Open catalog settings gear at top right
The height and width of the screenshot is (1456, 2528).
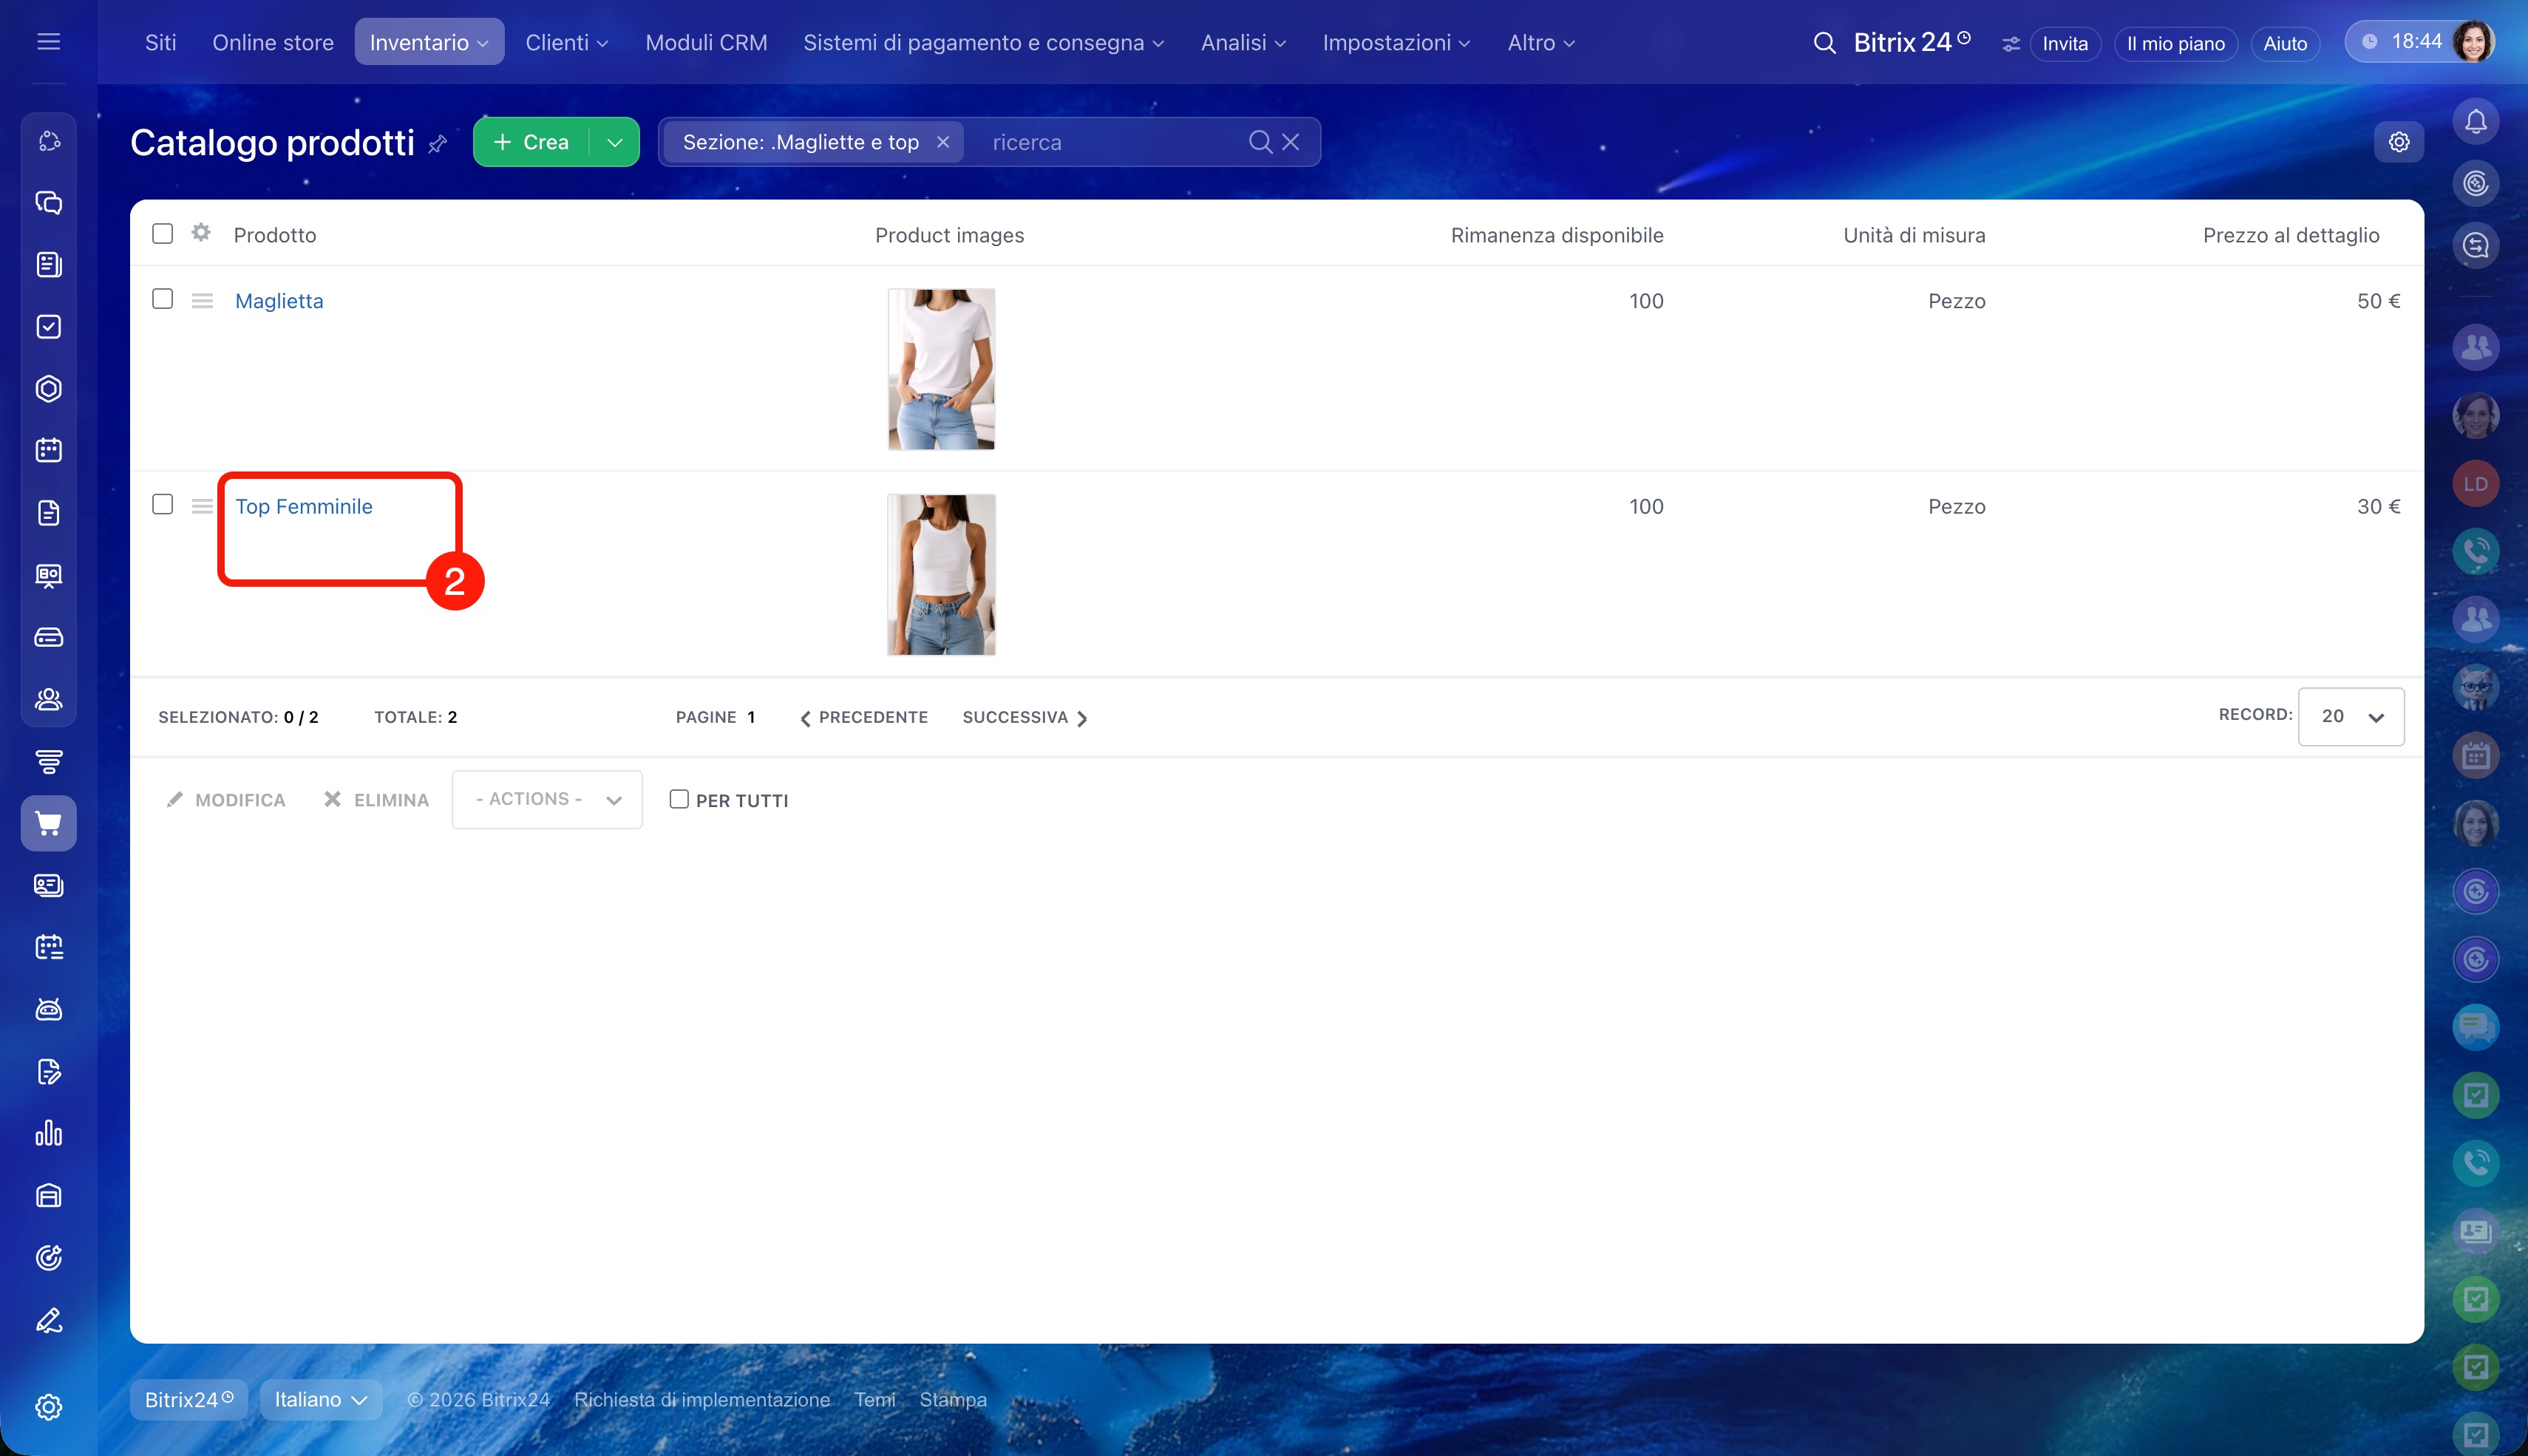(2398, 142)
